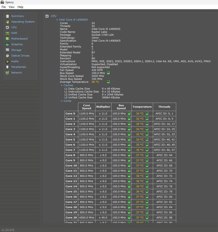
Task: Go to the Summary section
Action: (x=18, y=16)
